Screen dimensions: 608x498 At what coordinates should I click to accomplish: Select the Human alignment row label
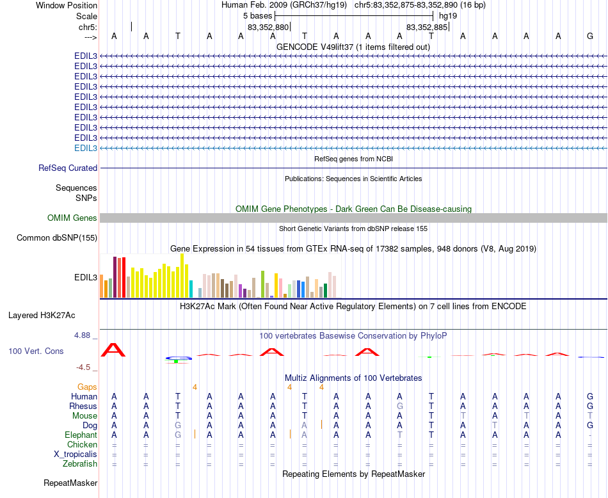(84, 396)
